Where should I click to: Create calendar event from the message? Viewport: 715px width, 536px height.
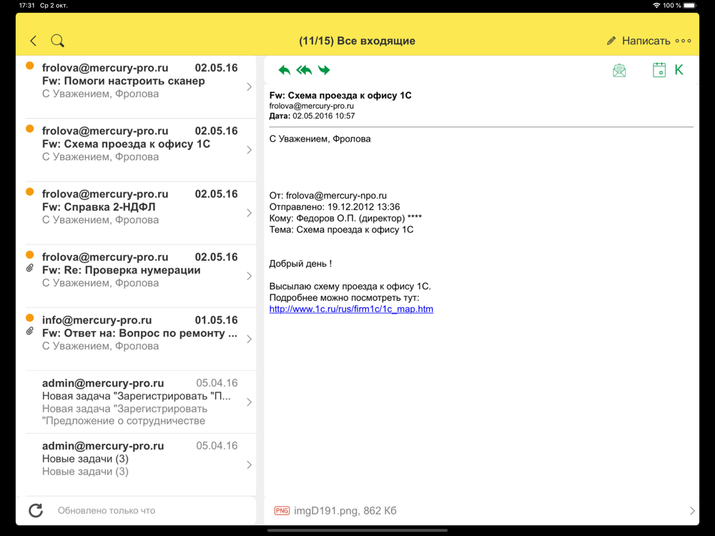[659, 70]
